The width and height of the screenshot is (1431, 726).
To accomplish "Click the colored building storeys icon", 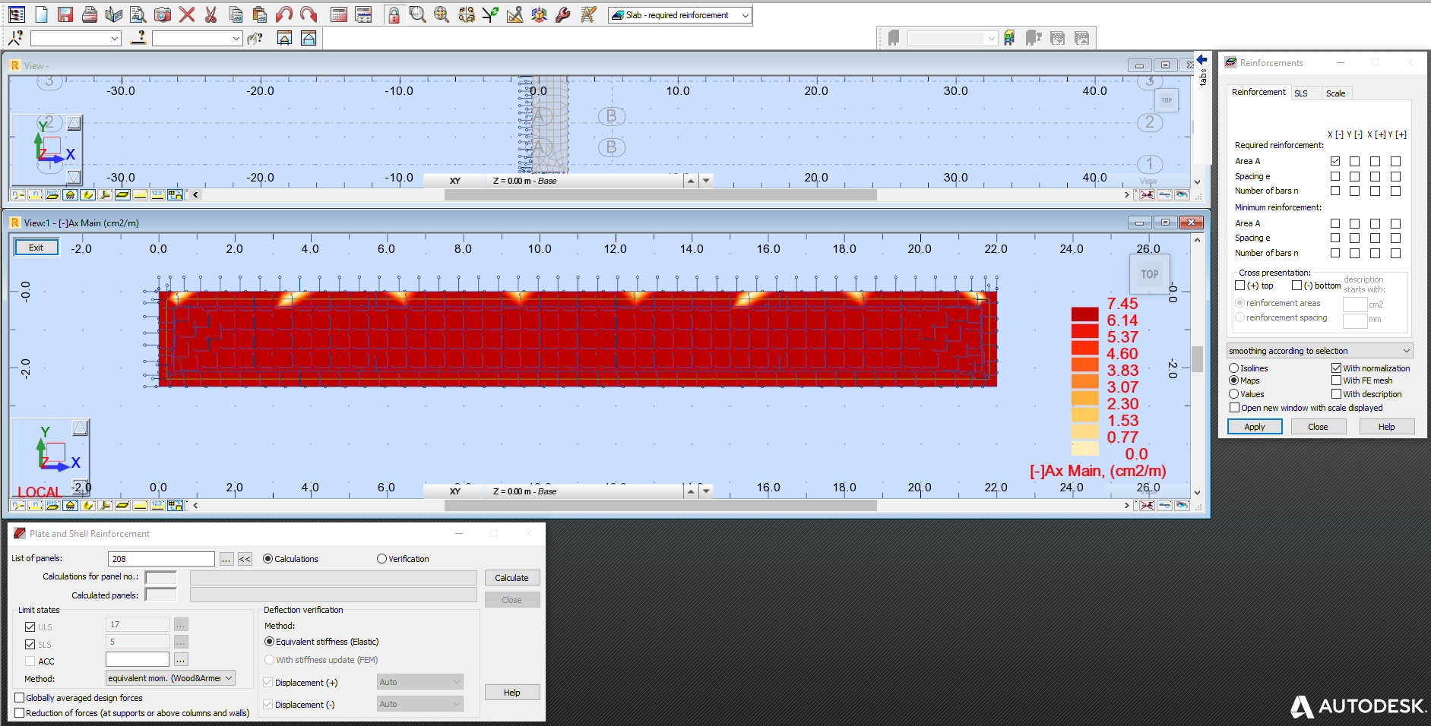I will pos(1009,38).
